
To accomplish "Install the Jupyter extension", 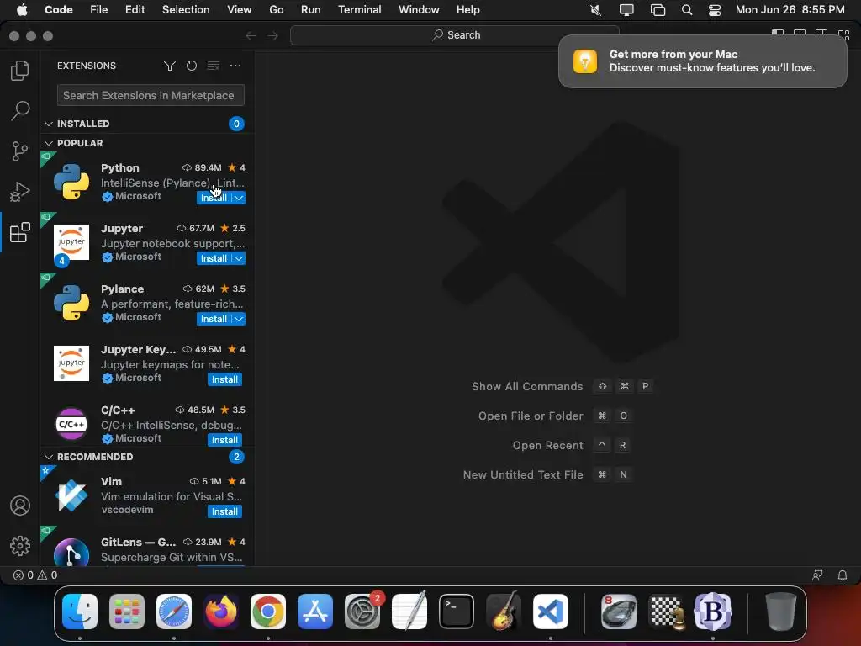I will (x=214, y=258).
